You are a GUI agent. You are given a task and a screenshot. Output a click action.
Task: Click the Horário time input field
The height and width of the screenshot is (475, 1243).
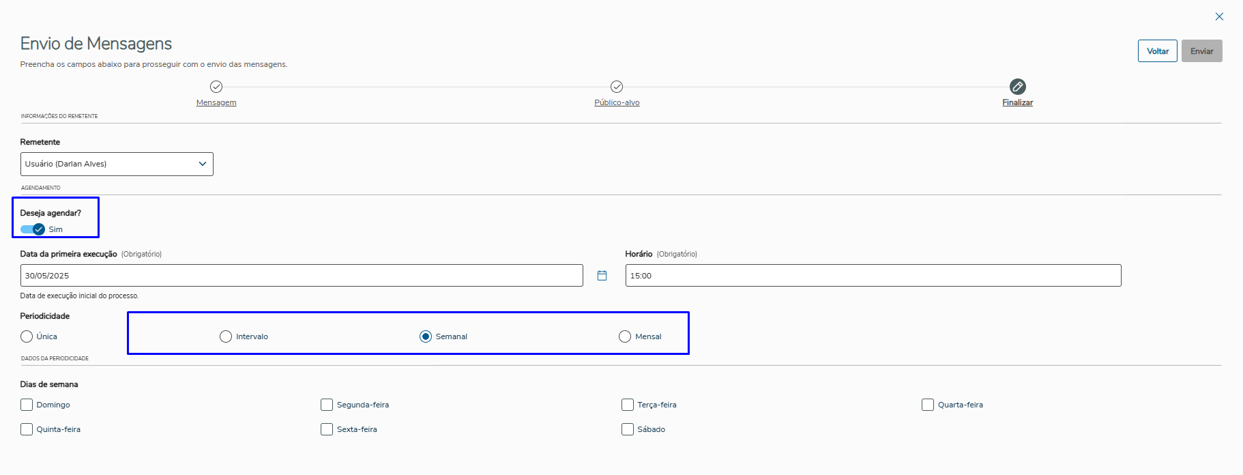point(873,276)
